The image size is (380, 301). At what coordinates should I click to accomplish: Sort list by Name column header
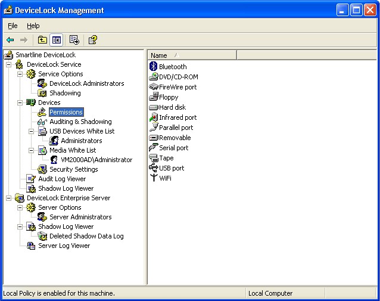pos(192,55)
